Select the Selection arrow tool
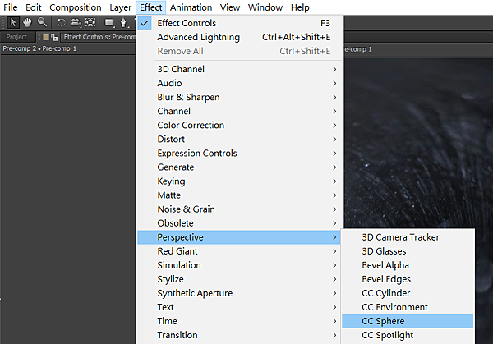 pyautogui.click(x=13, y=22)
